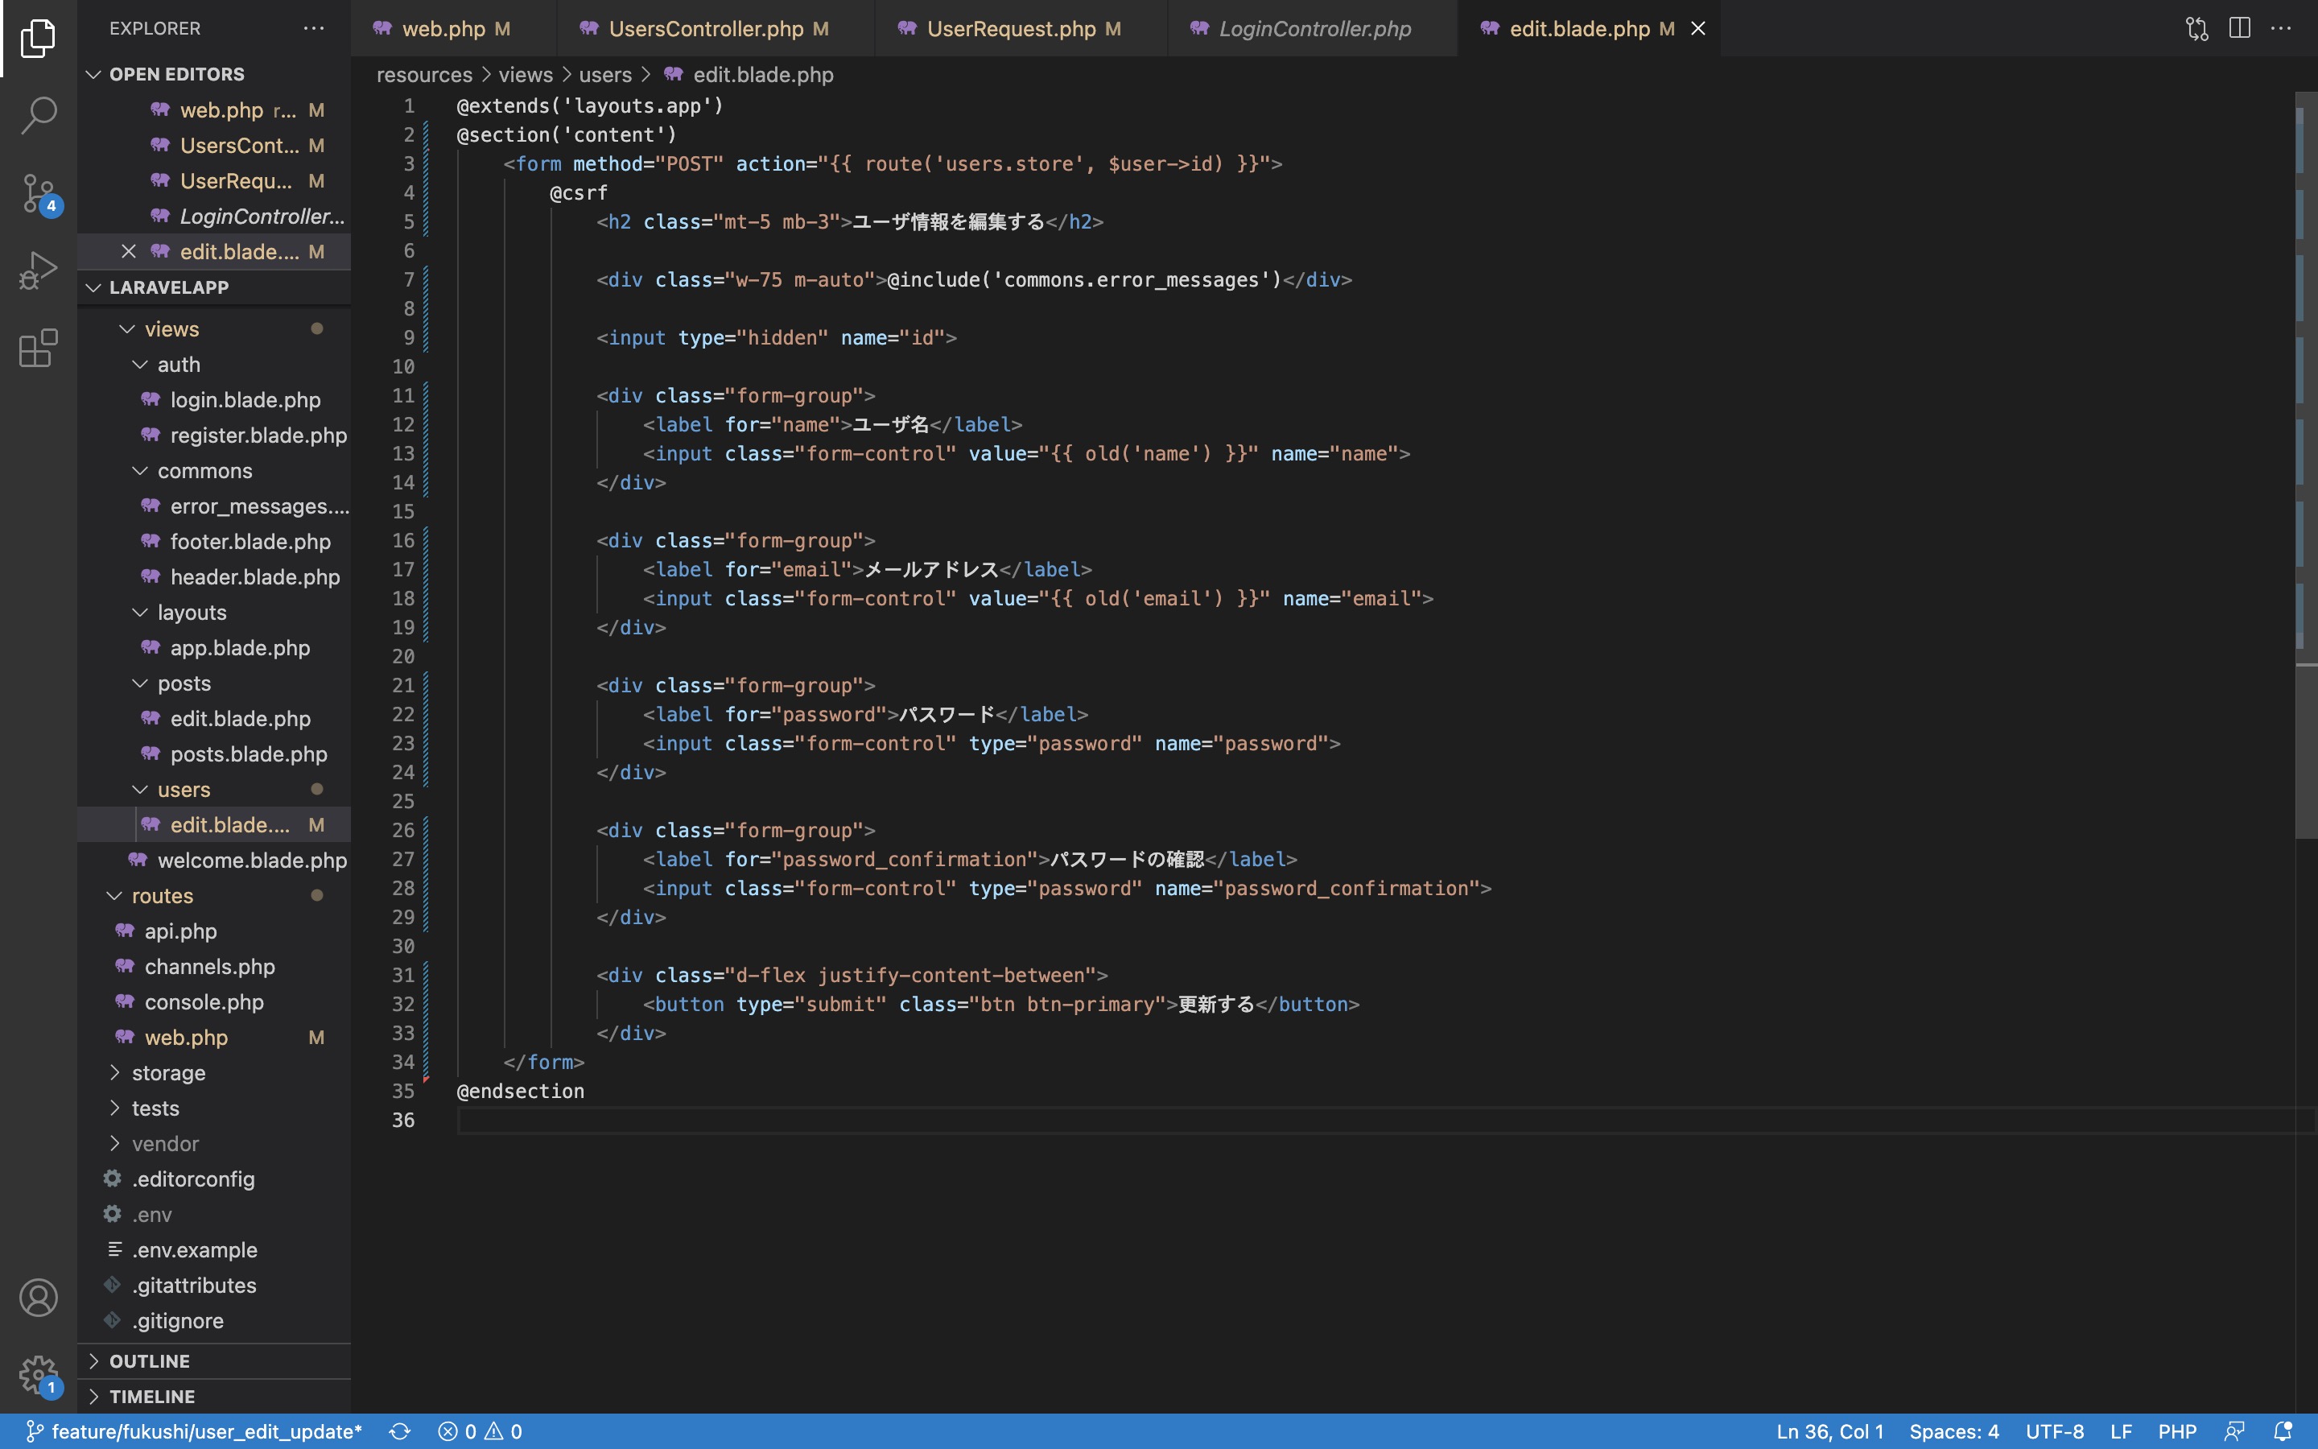Open Source Control showing 4 changes
Viewport: 2318px width, 1449px height.
tap(39, 192)
